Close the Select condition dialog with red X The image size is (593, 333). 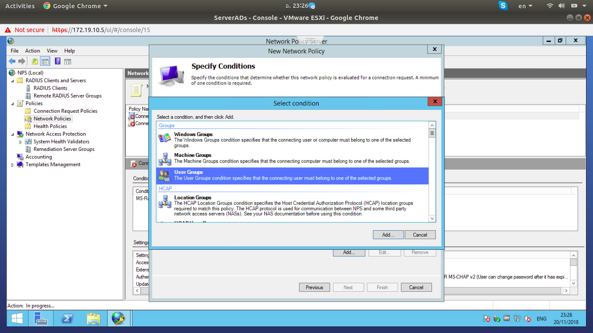[x=435, y=102]
